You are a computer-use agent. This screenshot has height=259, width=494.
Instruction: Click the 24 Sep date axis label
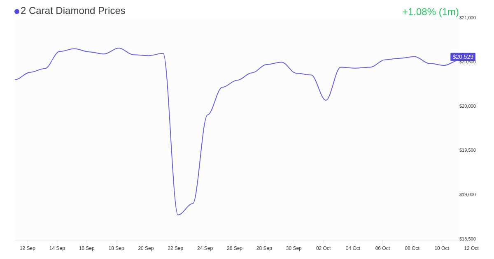point(205,248)
